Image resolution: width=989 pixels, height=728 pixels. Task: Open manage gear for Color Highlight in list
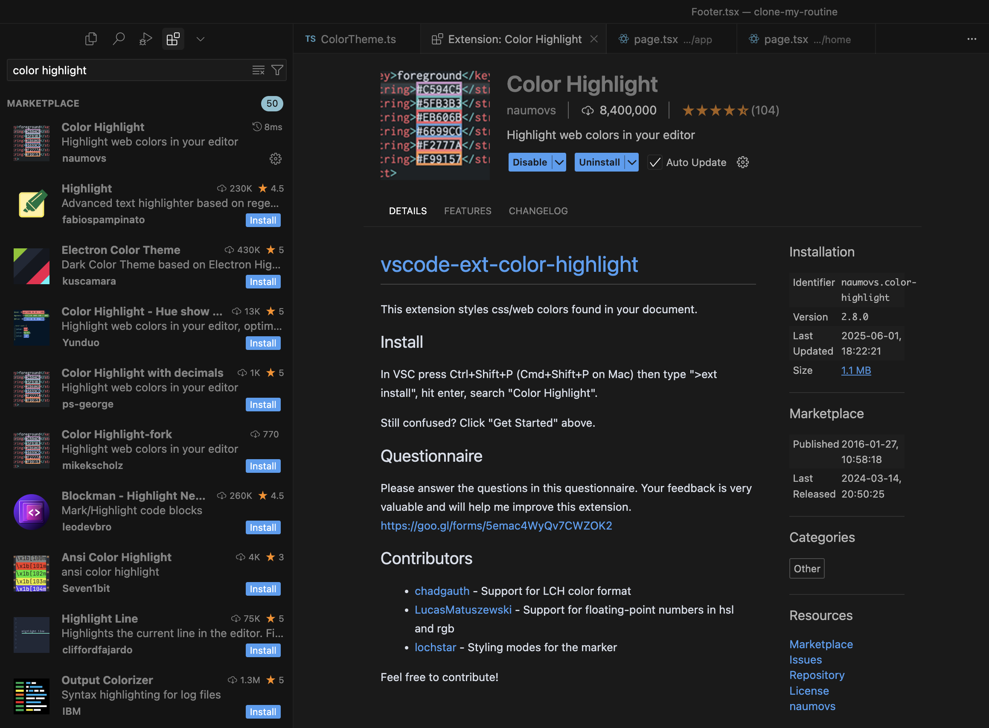click(275, 159)
